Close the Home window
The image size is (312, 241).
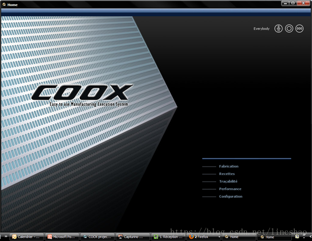point(303,3)
